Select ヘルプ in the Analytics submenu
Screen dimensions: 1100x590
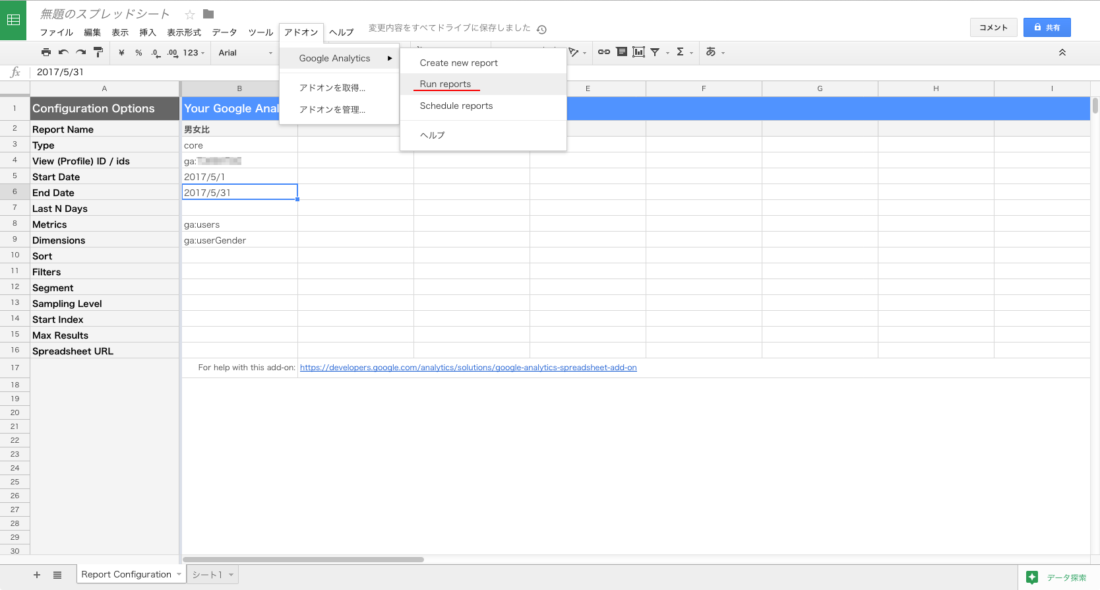(x=483, y=135)
